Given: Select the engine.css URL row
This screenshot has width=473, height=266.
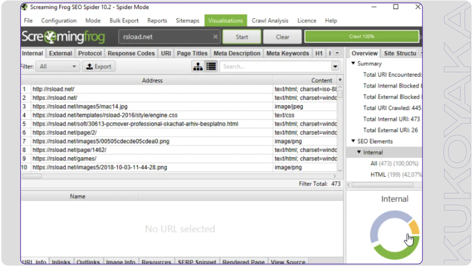Looking at the screenshot, I should click(x=179, y=115).
